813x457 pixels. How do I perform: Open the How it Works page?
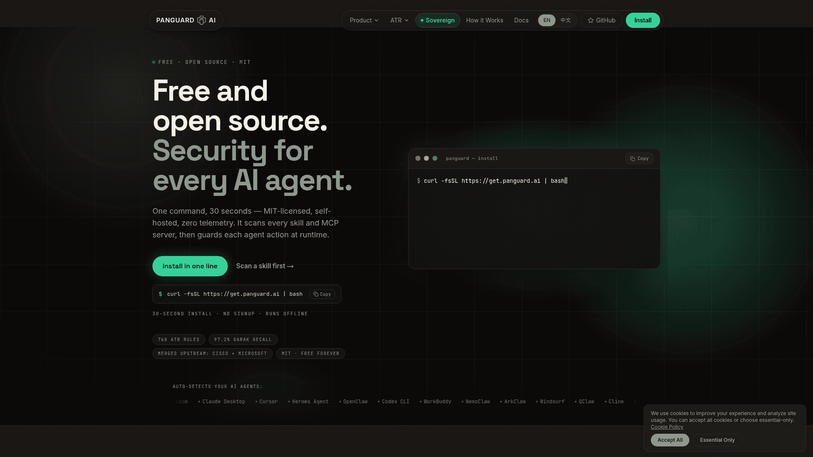pyautogui.click(x=484, y=20)
